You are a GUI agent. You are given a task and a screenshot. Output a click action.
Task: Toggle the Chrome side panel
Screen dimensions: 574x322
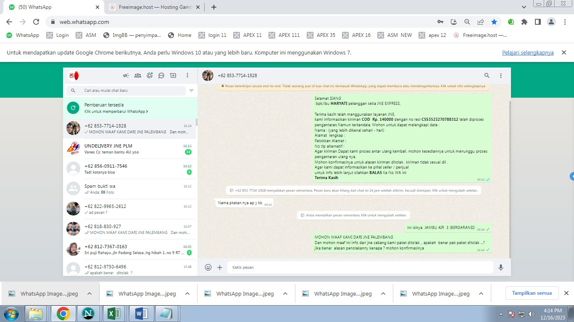[x=538, y=22]
